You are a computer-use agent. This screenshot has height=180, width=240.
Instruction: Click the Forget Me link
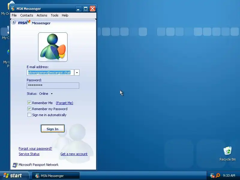[64, 103]
